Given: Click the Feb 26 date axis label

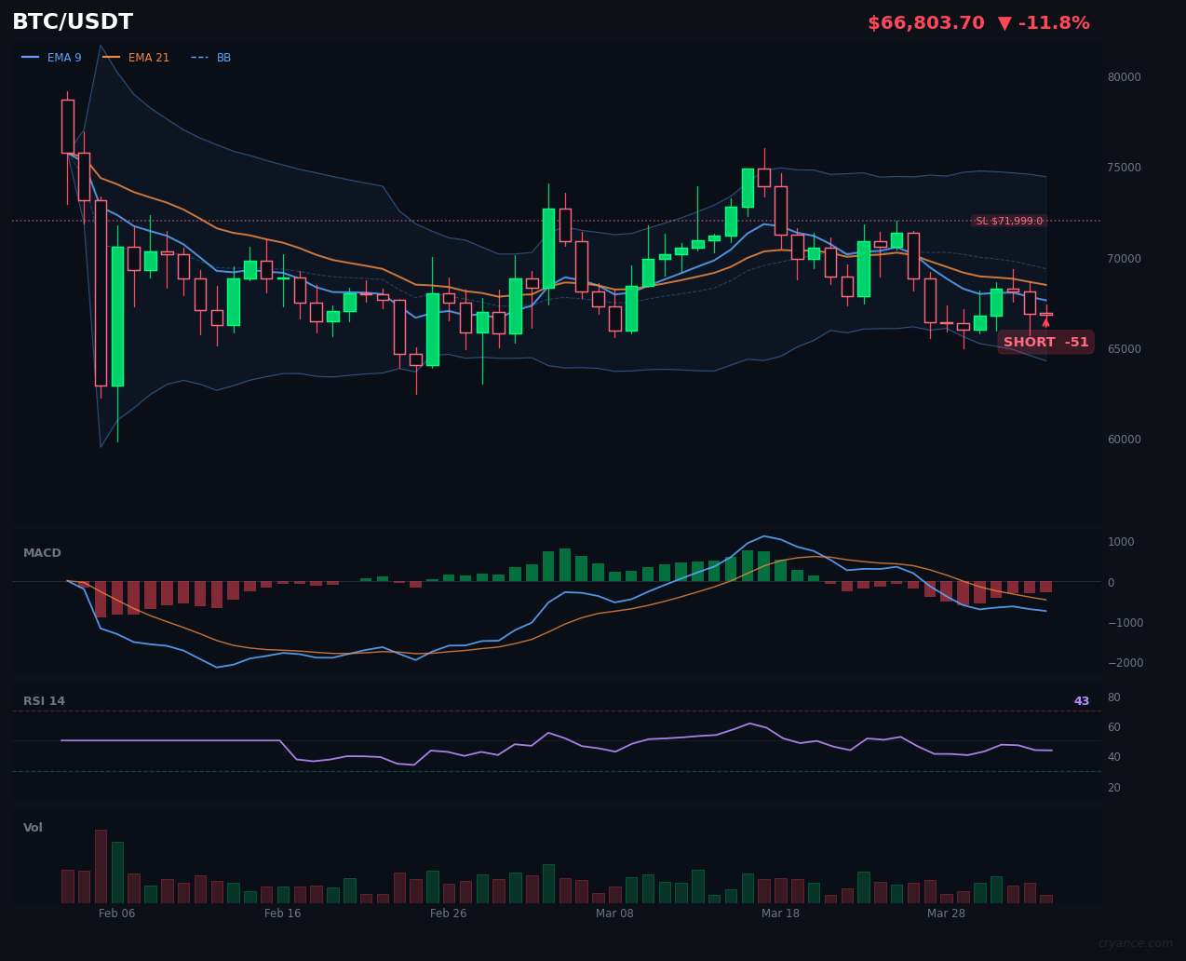Looking at the screenshot, I should 448,914.
